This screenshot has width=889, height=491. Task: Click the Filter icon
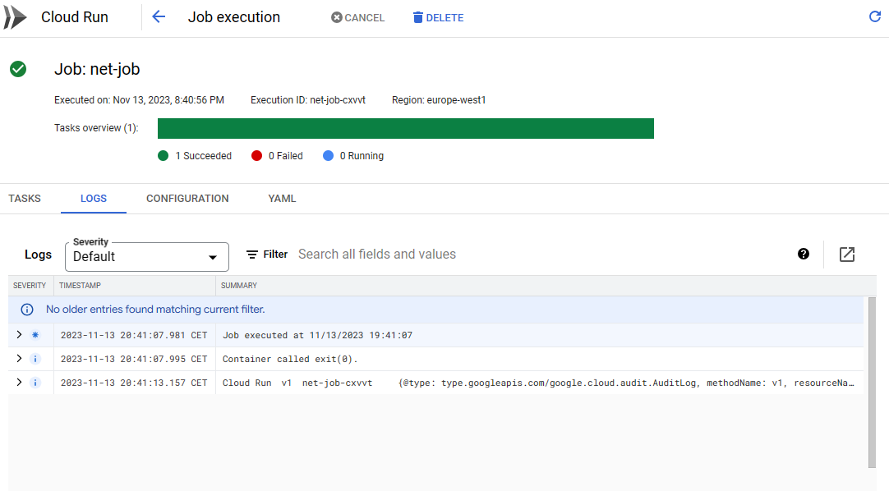pos(252,255)
